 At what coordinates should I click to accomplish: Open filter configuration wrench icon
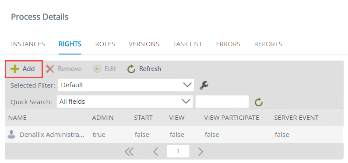tap(204, 85)
